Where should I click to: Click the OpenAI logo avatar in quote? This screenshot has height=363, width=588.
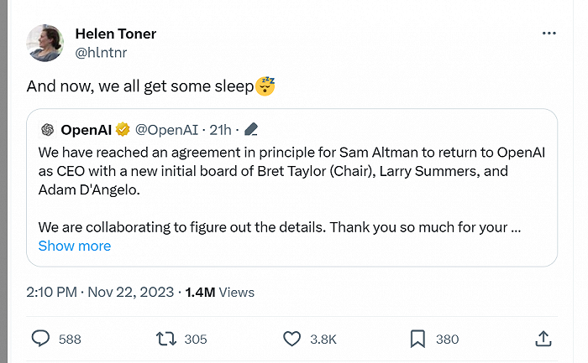click(47, 130)
